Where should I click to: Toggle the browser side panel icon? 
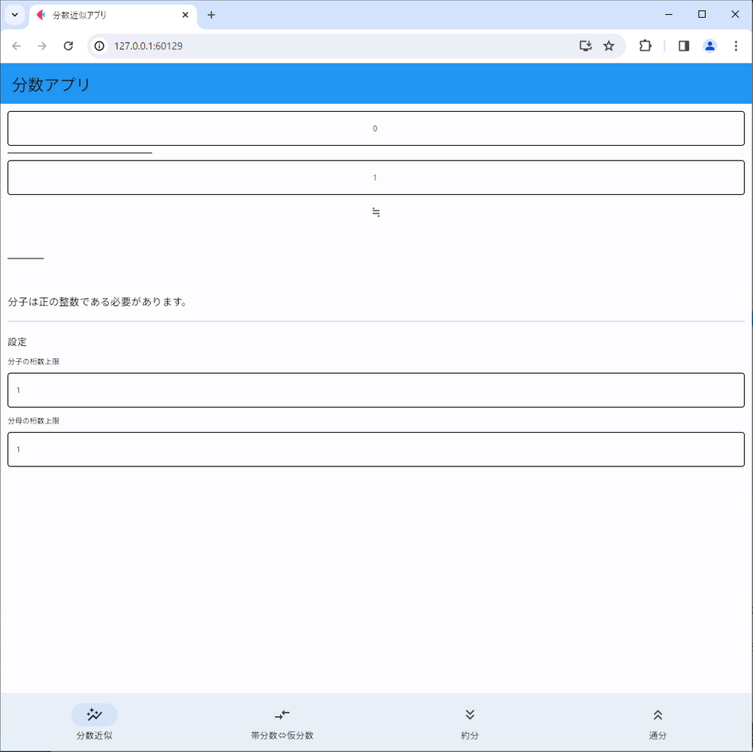click(x=684, y=46)
